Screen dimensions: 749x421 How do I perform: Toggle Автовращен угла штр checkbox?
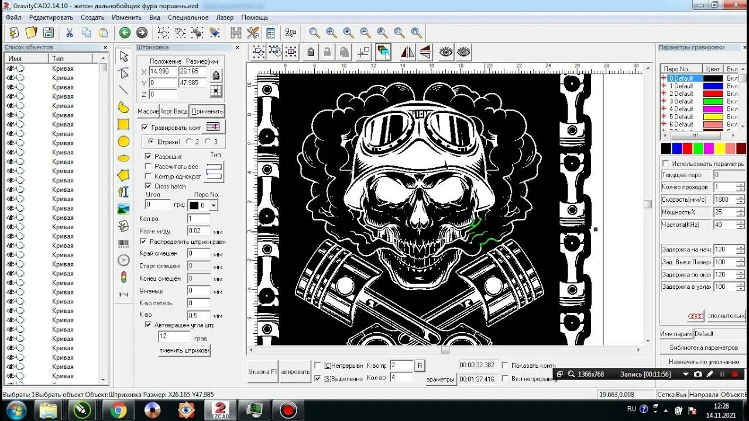pos(148,325)
